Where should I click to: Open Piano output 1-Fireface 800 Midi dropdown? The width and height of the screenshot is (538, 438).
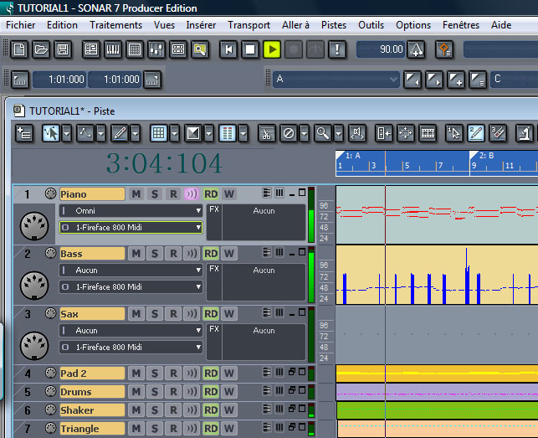[x=131, y=228]
